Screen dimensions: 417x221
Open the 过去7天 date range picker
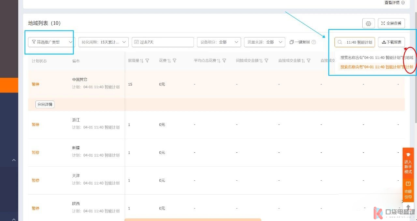162,42
